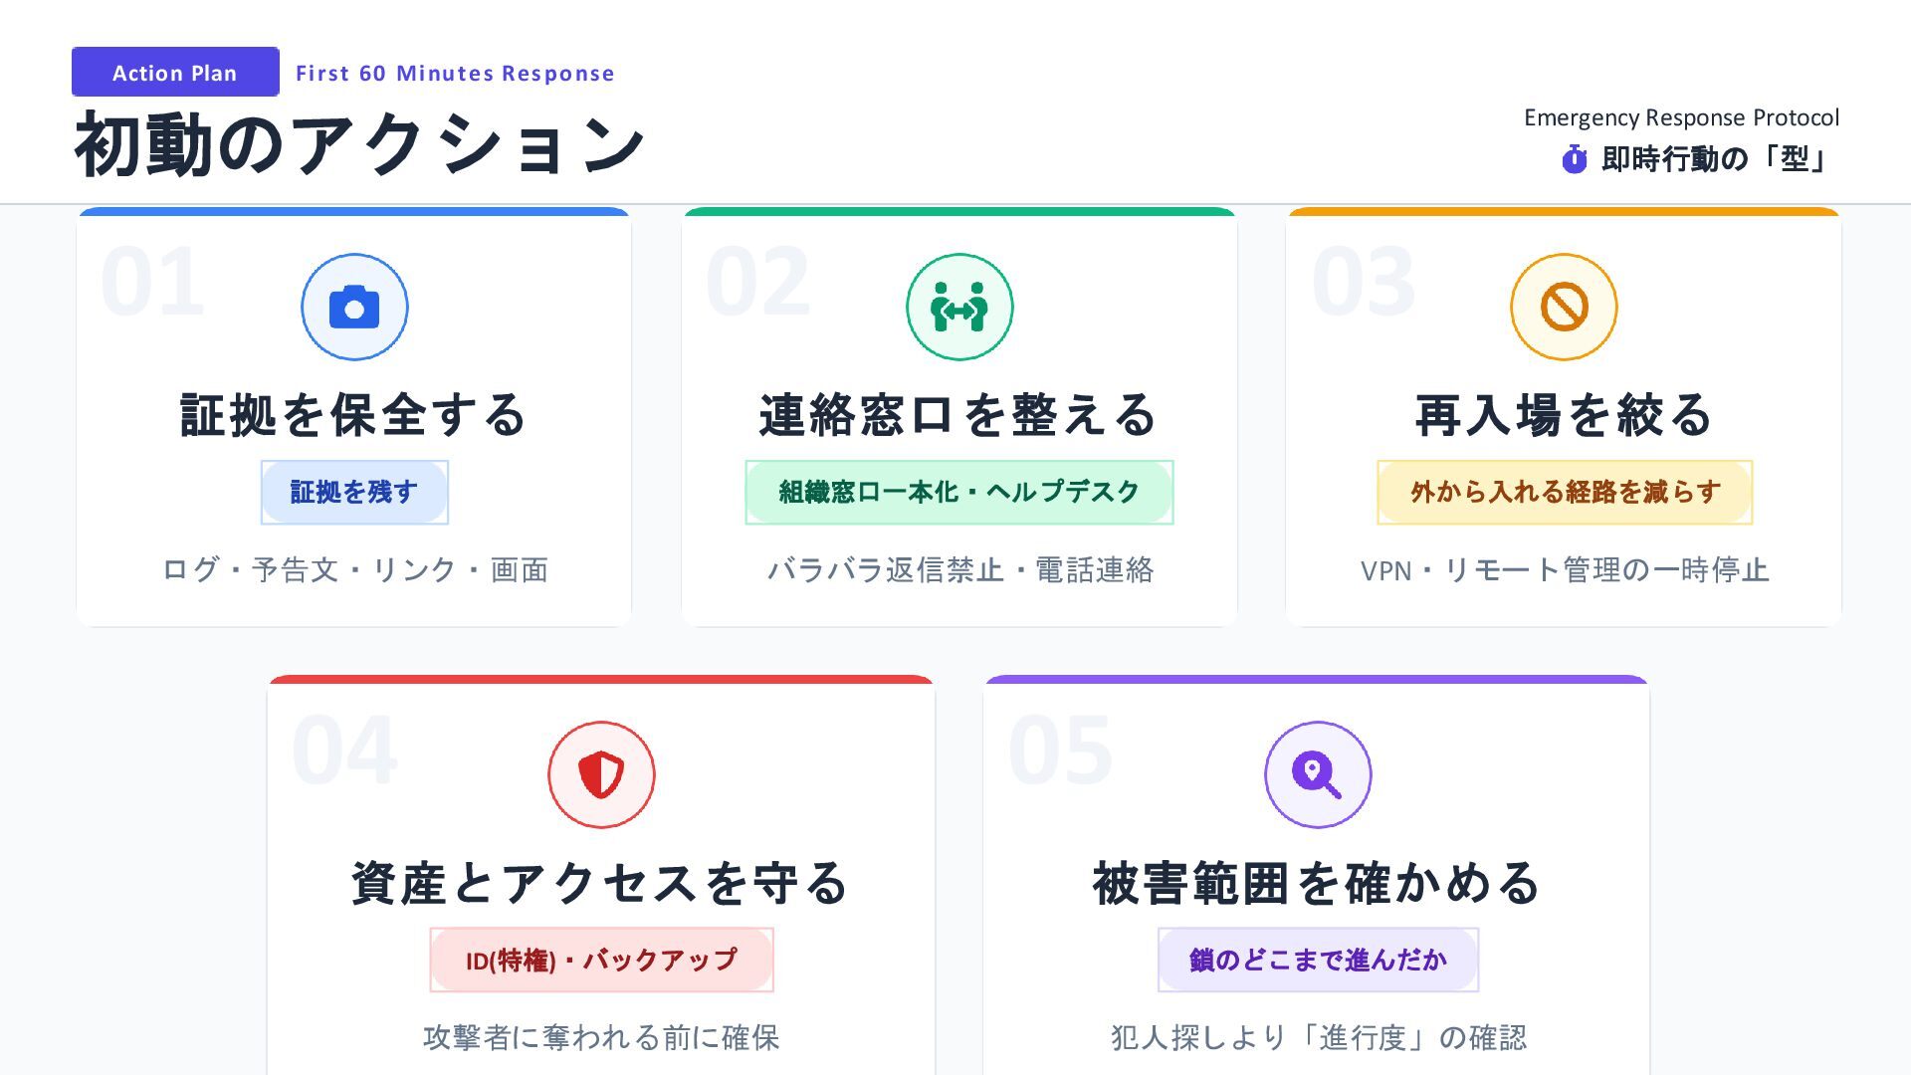Select the 証拠を残す blue tag

pos(354,492)
